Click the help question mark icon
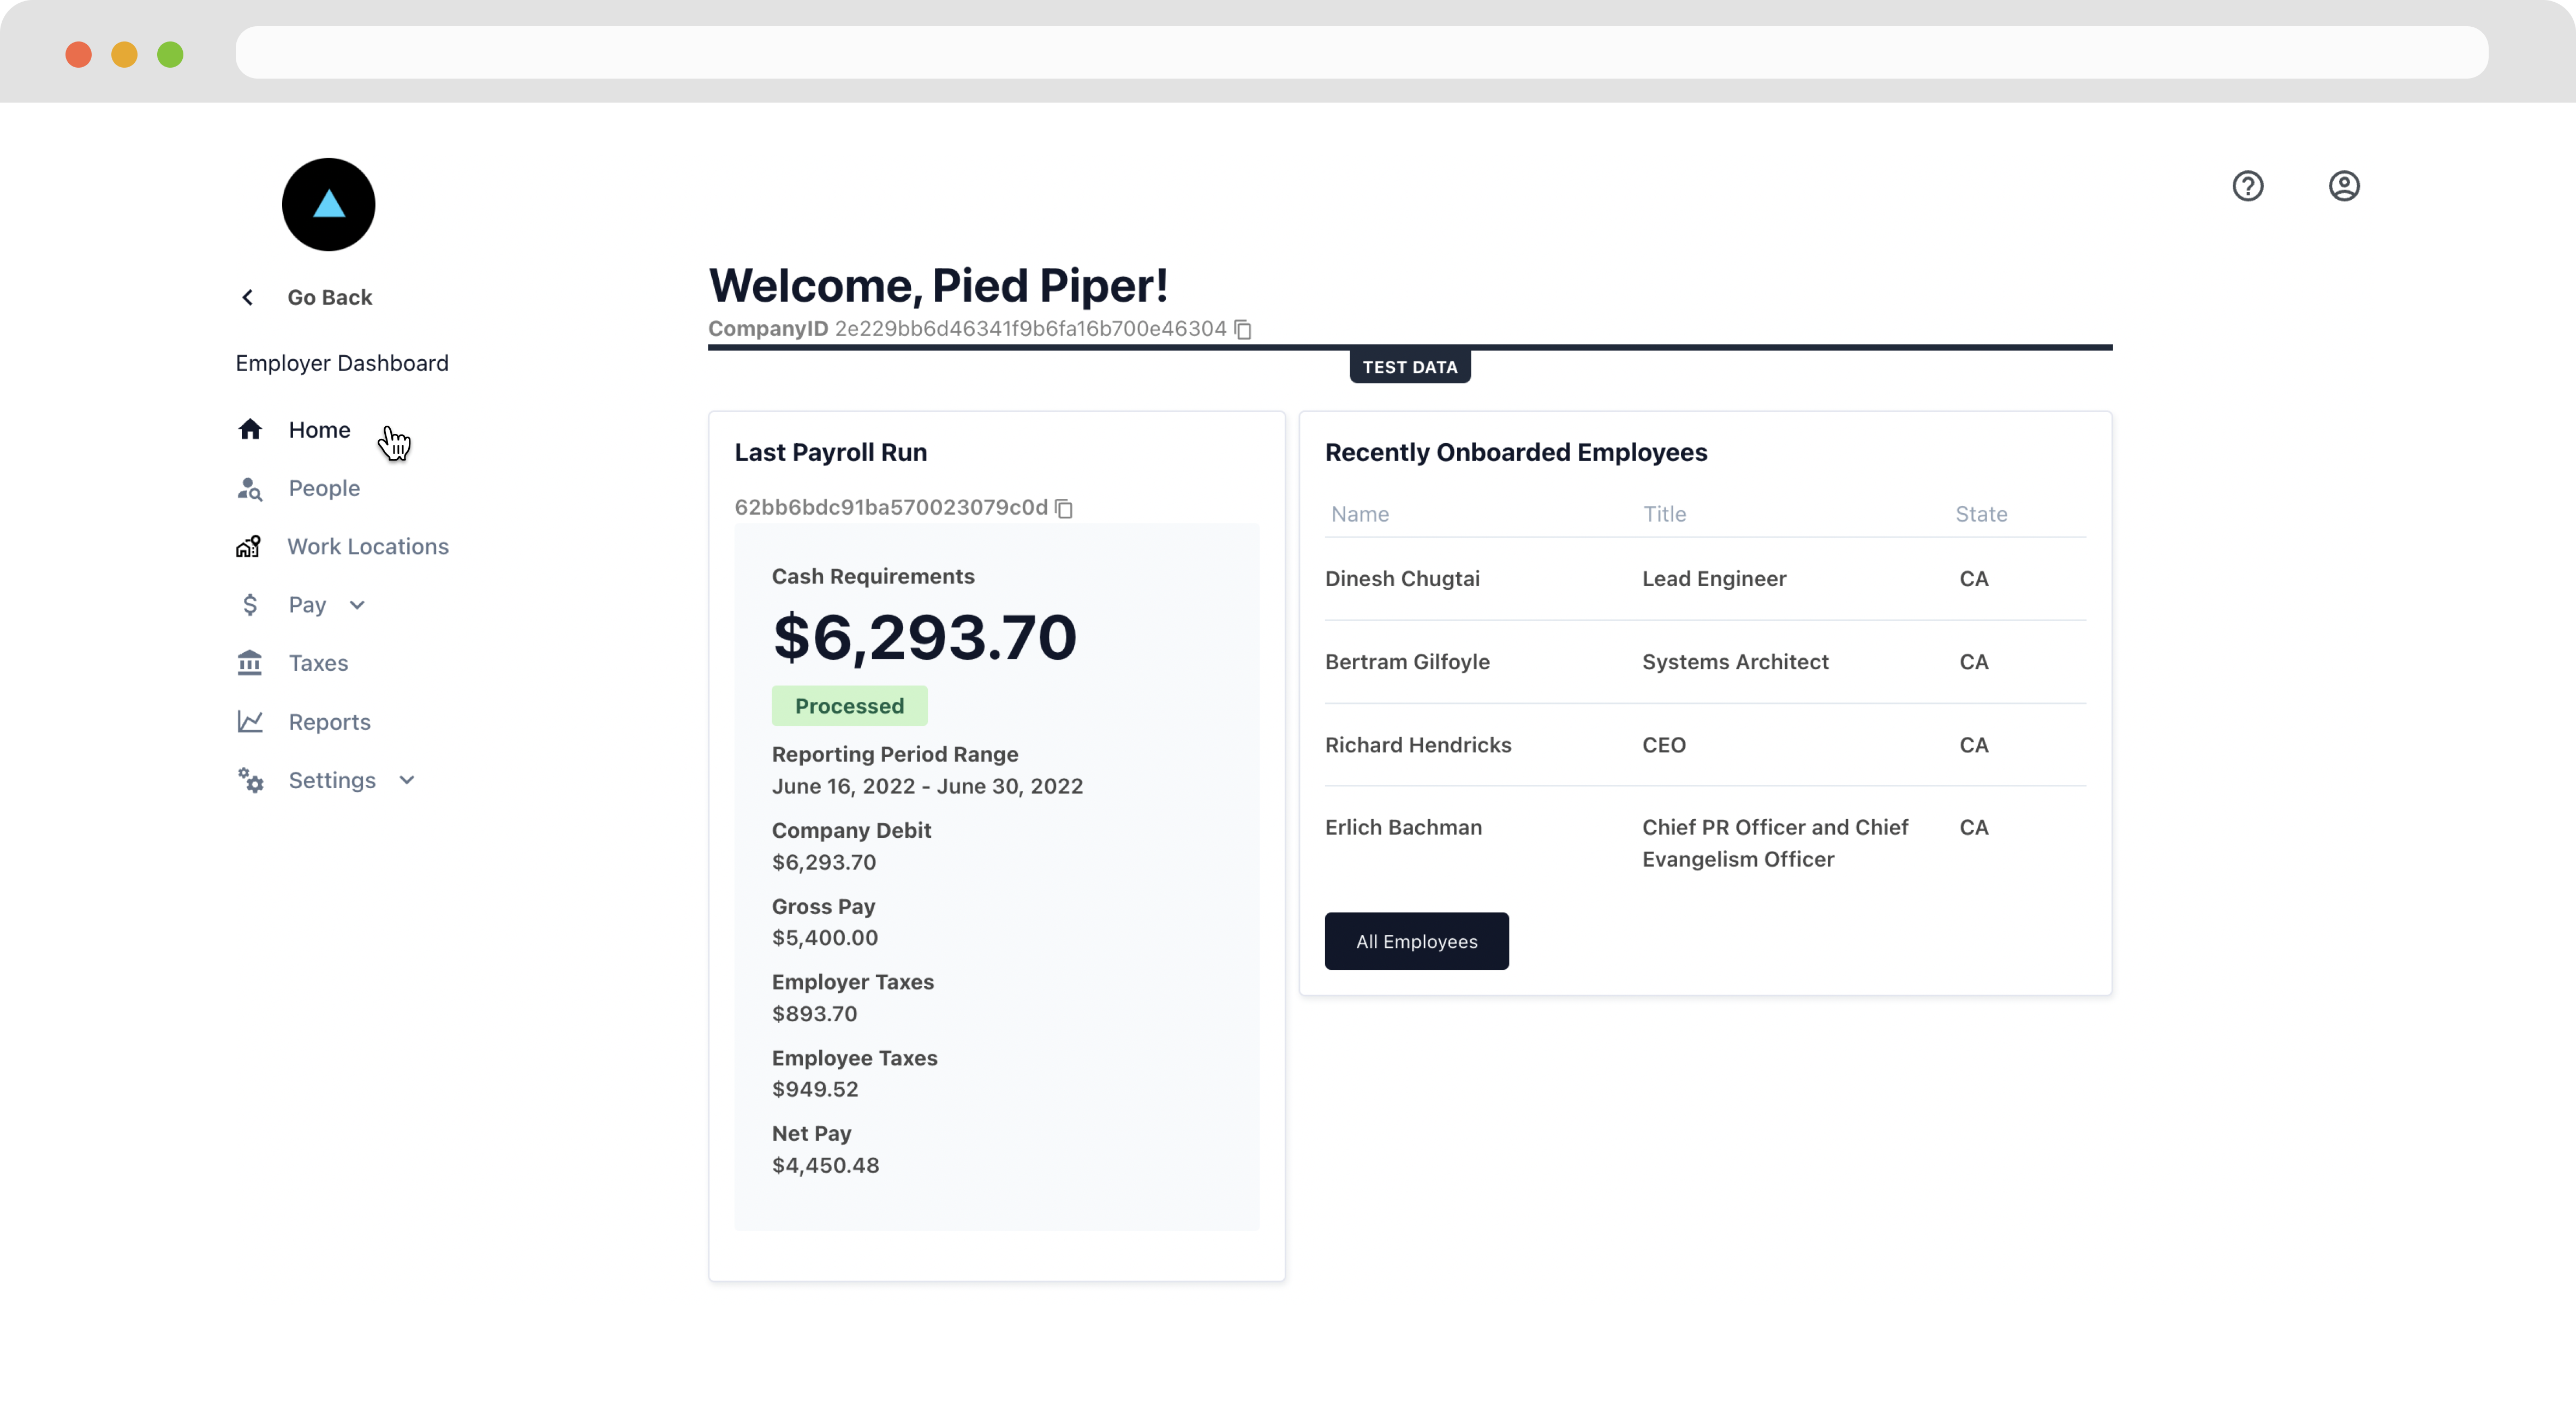Image resolution: width=2576 pixels, height=1413 pixels. [x=2247, y=186]
